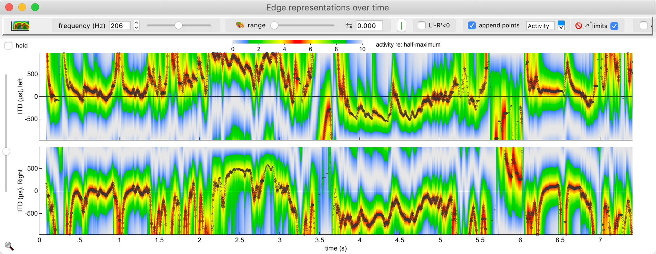Uncheck the limits checkbox
This screenshot has width=656, height=254.
(614, 26)
